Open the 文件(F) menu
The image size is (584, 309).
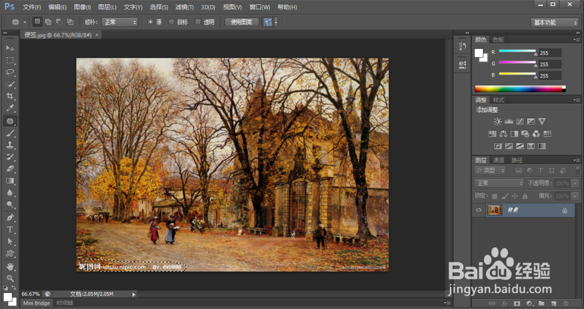[x=32, y=7]
